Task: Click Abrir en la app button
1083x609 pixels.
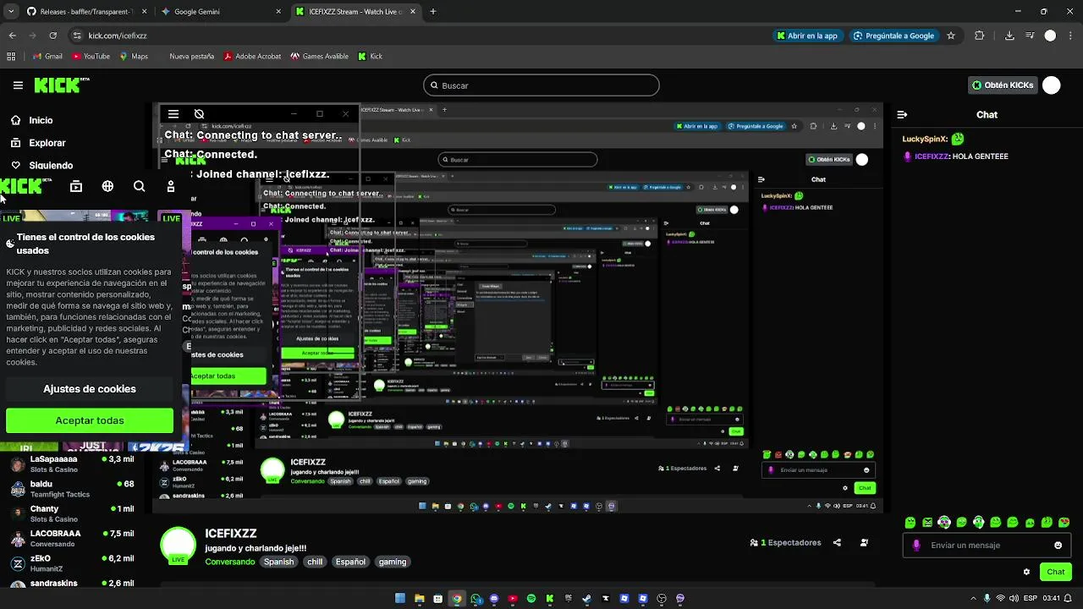Action: tap(807, 36)
